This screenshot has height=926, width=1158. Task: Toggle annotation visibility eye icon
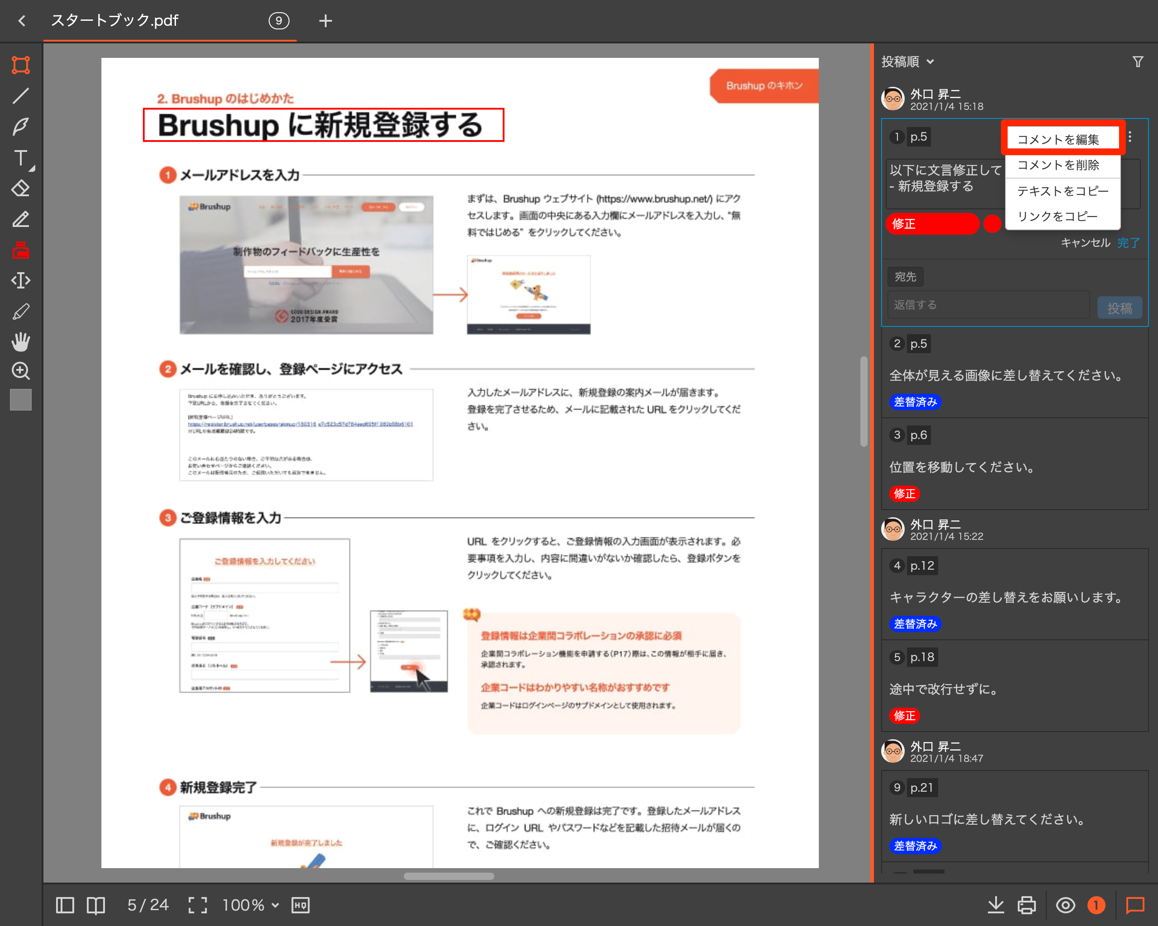pos(1065,905)
